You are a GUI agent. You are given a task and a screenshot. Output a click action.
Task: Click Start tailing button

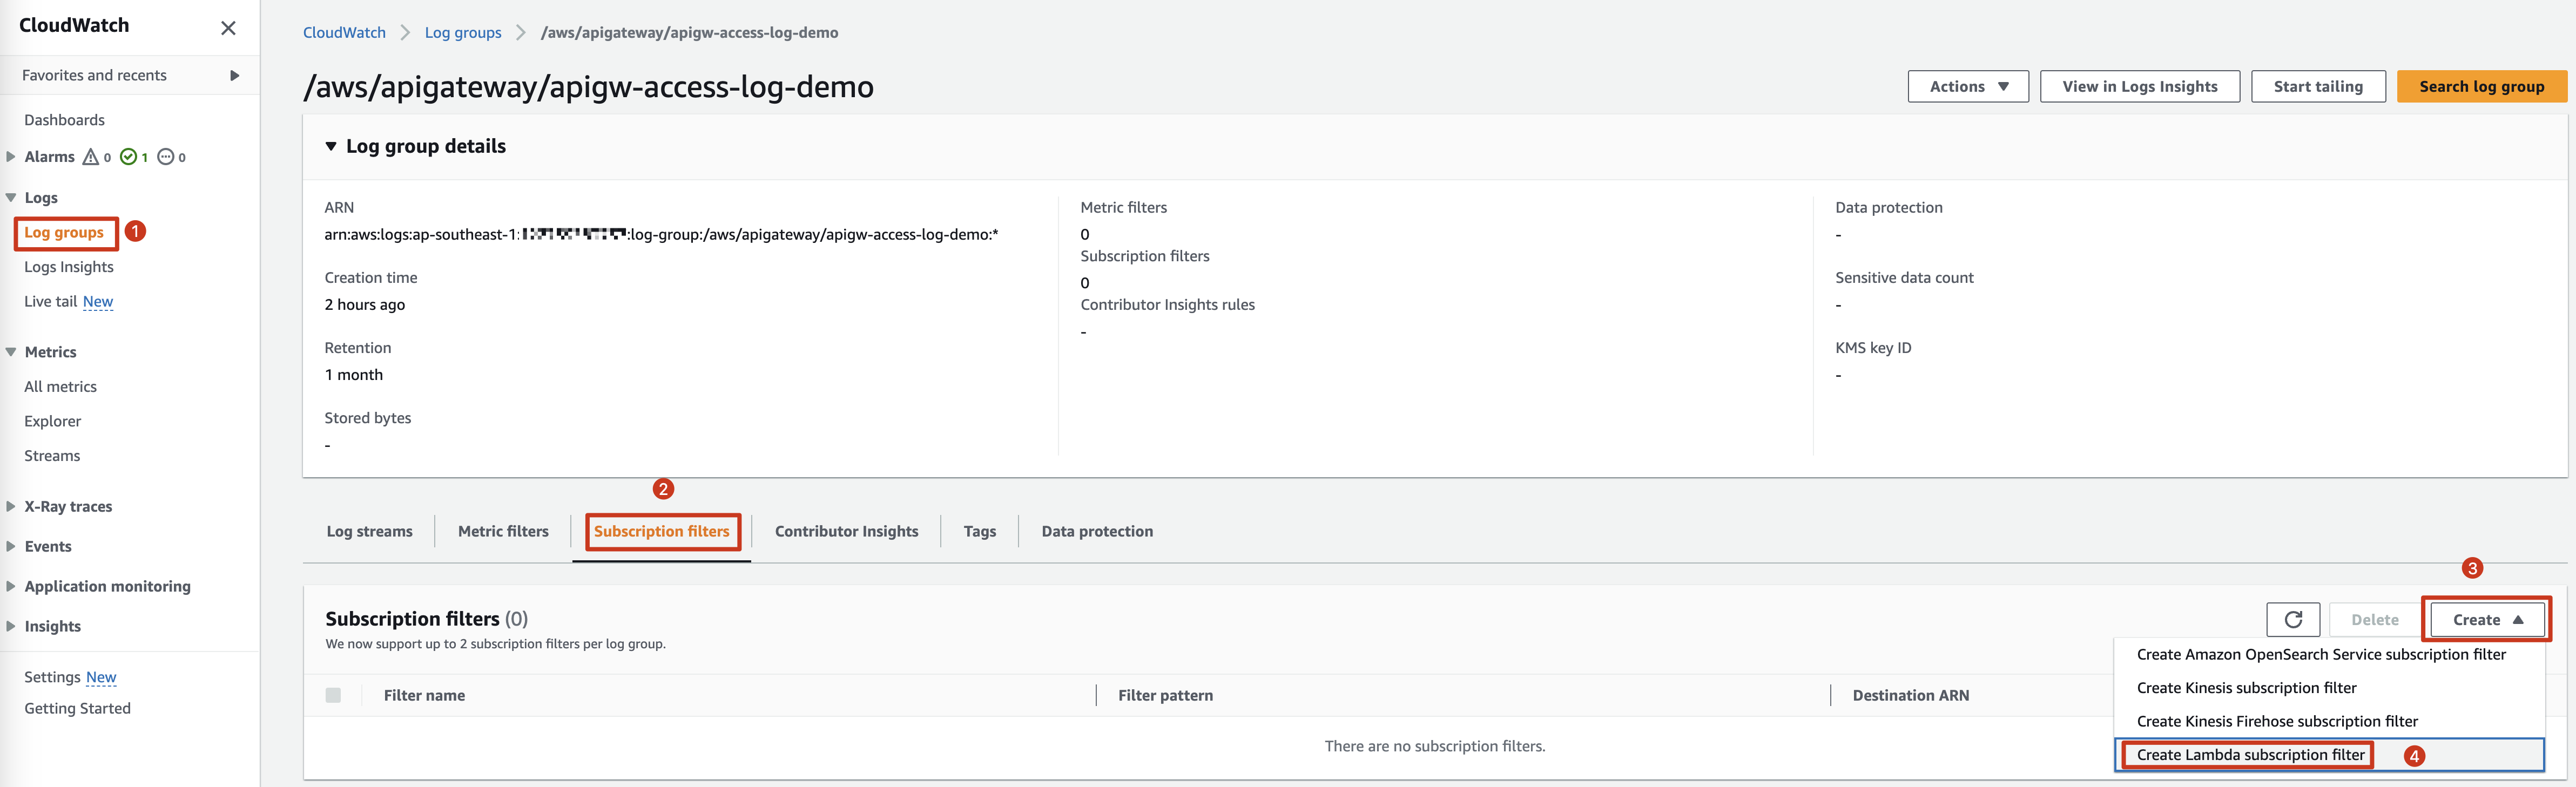coord(2318,87)
